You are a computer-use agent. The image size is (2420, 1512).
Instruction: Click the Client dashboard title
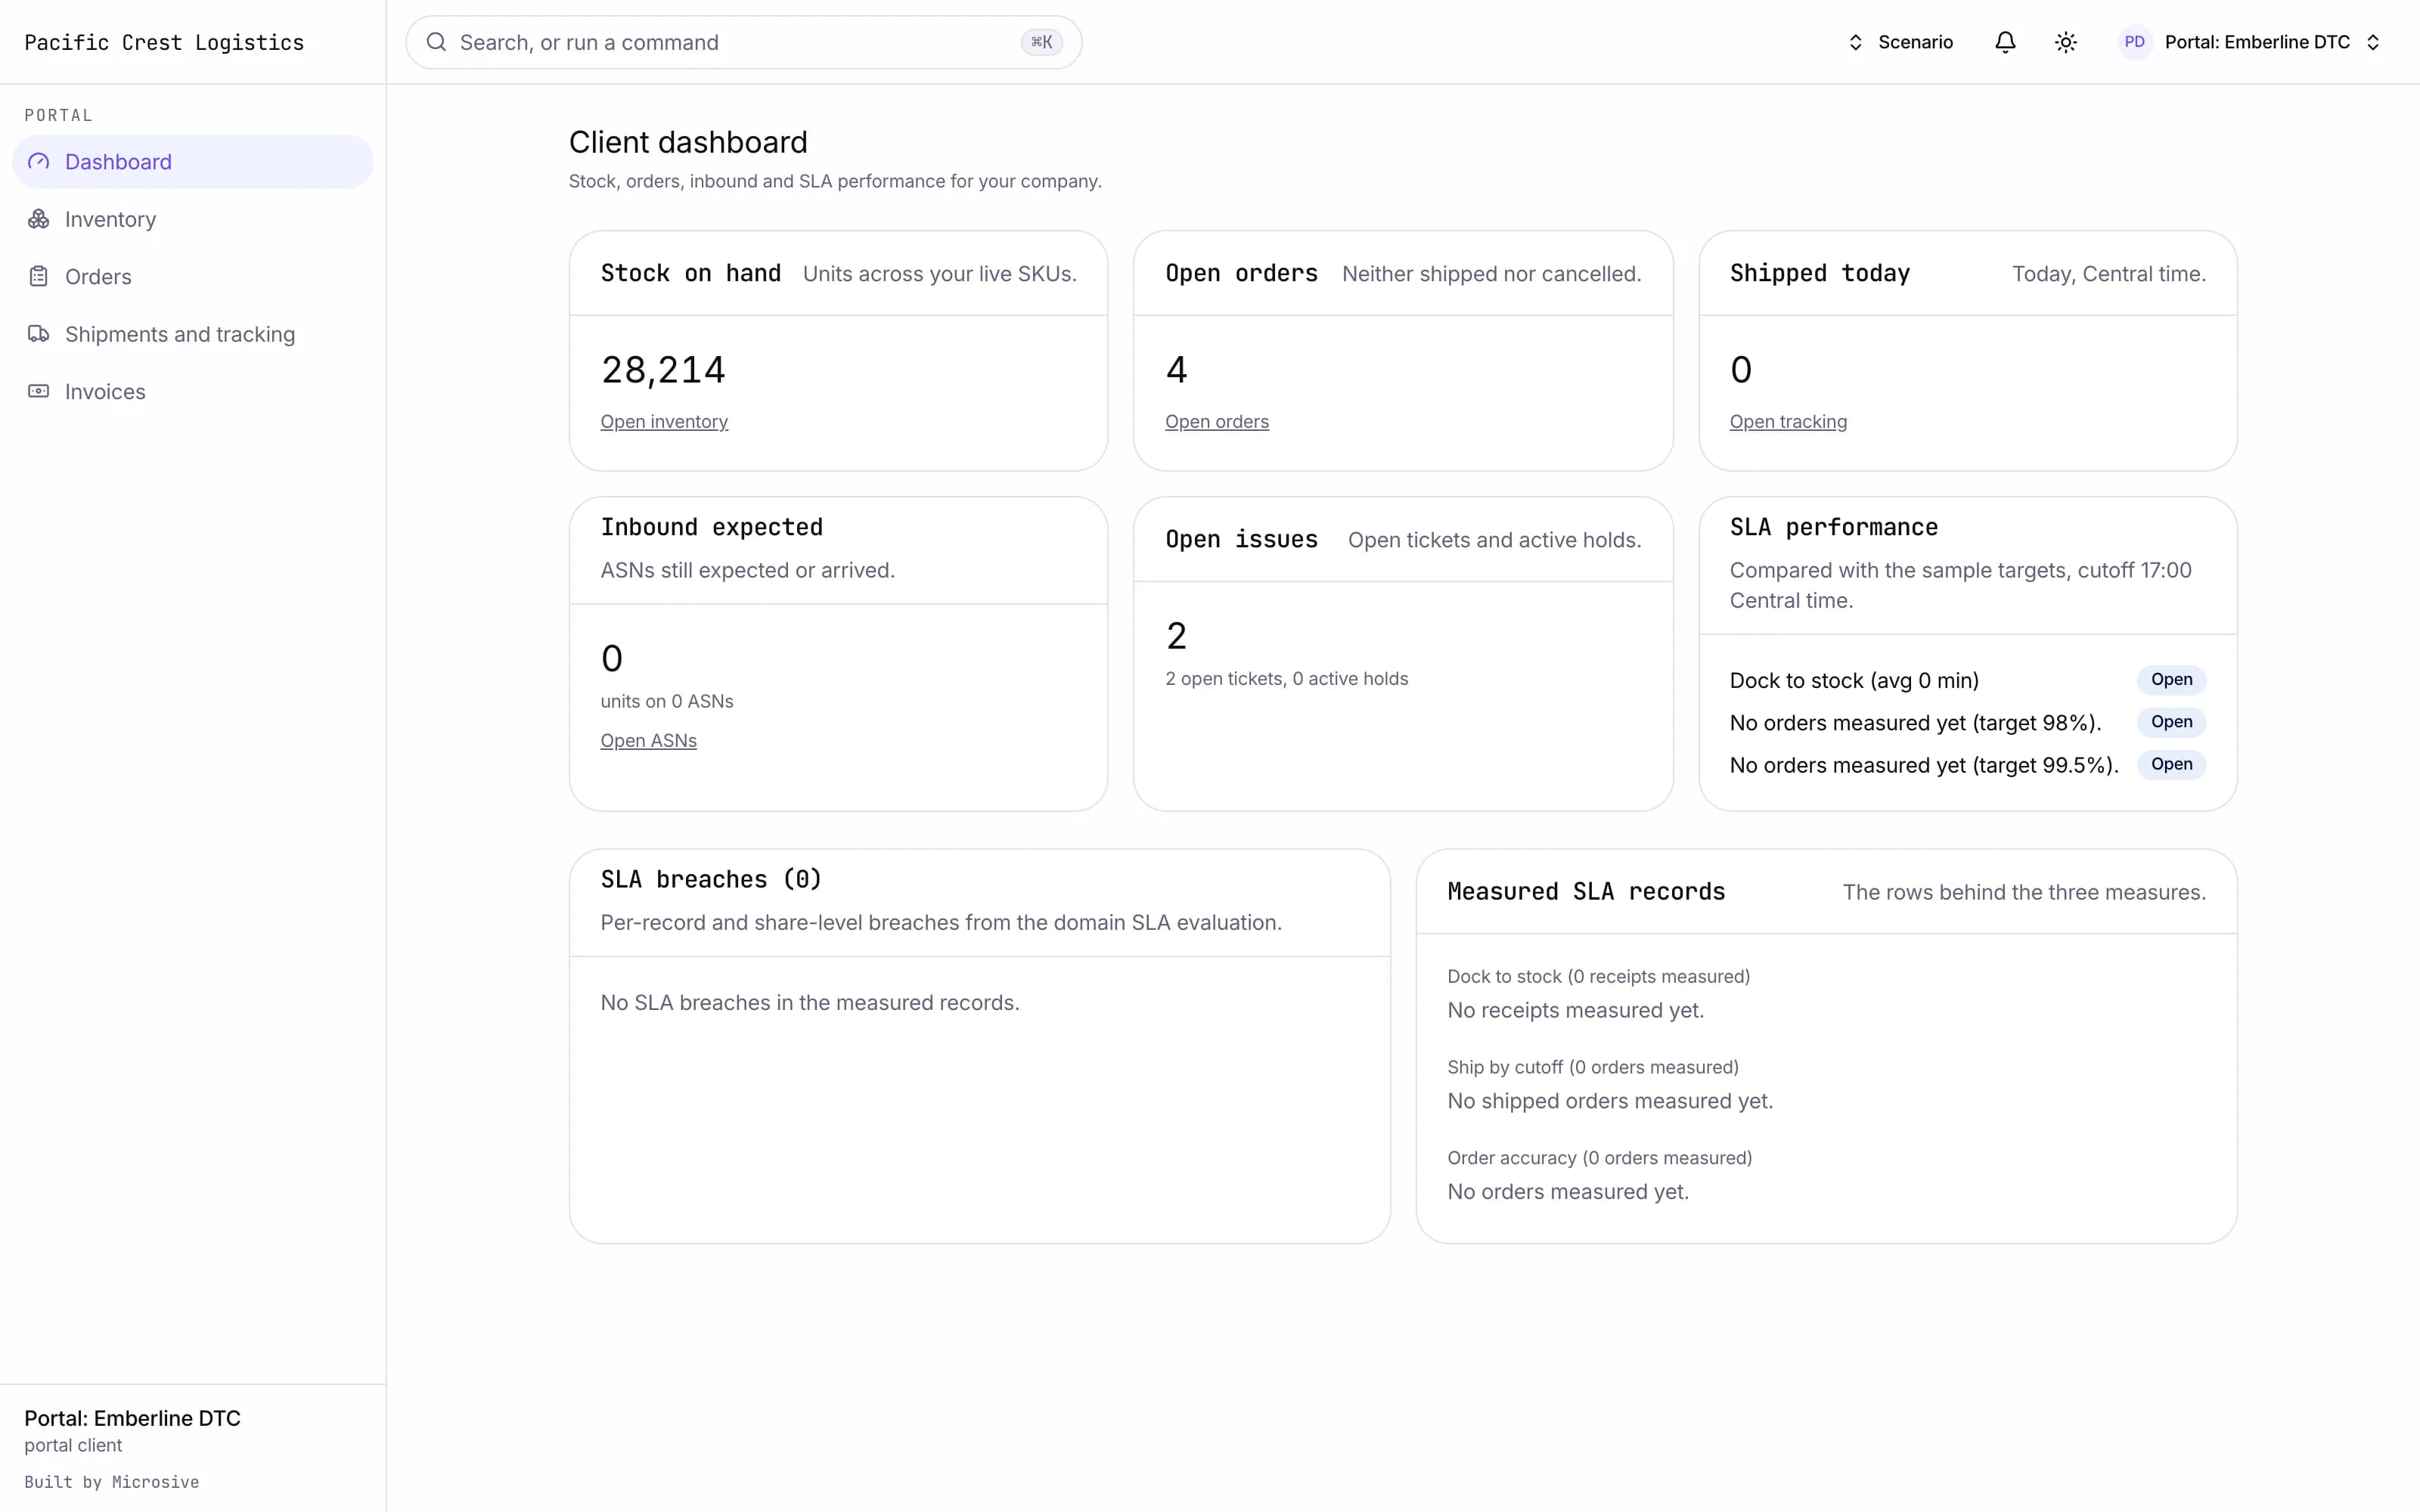(x=688, y=142)
